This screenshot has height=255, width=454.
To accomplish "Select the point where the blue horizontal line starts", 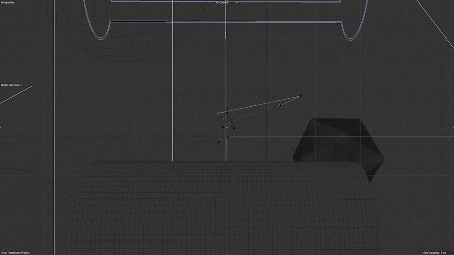I will coord(227,137).
